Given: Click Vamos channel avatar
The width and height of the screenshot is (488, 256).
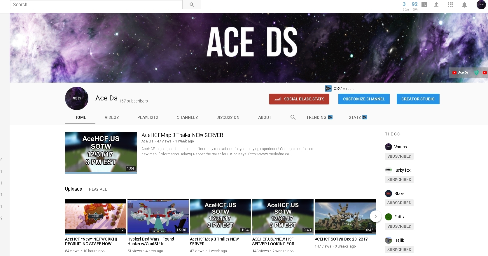Looking at the screenshot, I should pos(389,147).
